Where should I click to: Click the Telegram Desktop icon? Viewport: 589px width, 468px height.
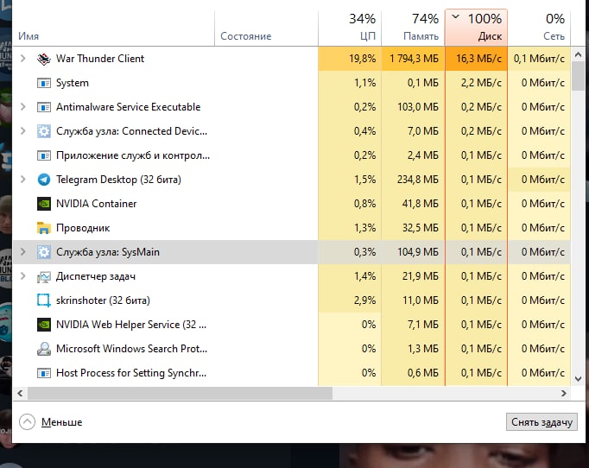44,180
